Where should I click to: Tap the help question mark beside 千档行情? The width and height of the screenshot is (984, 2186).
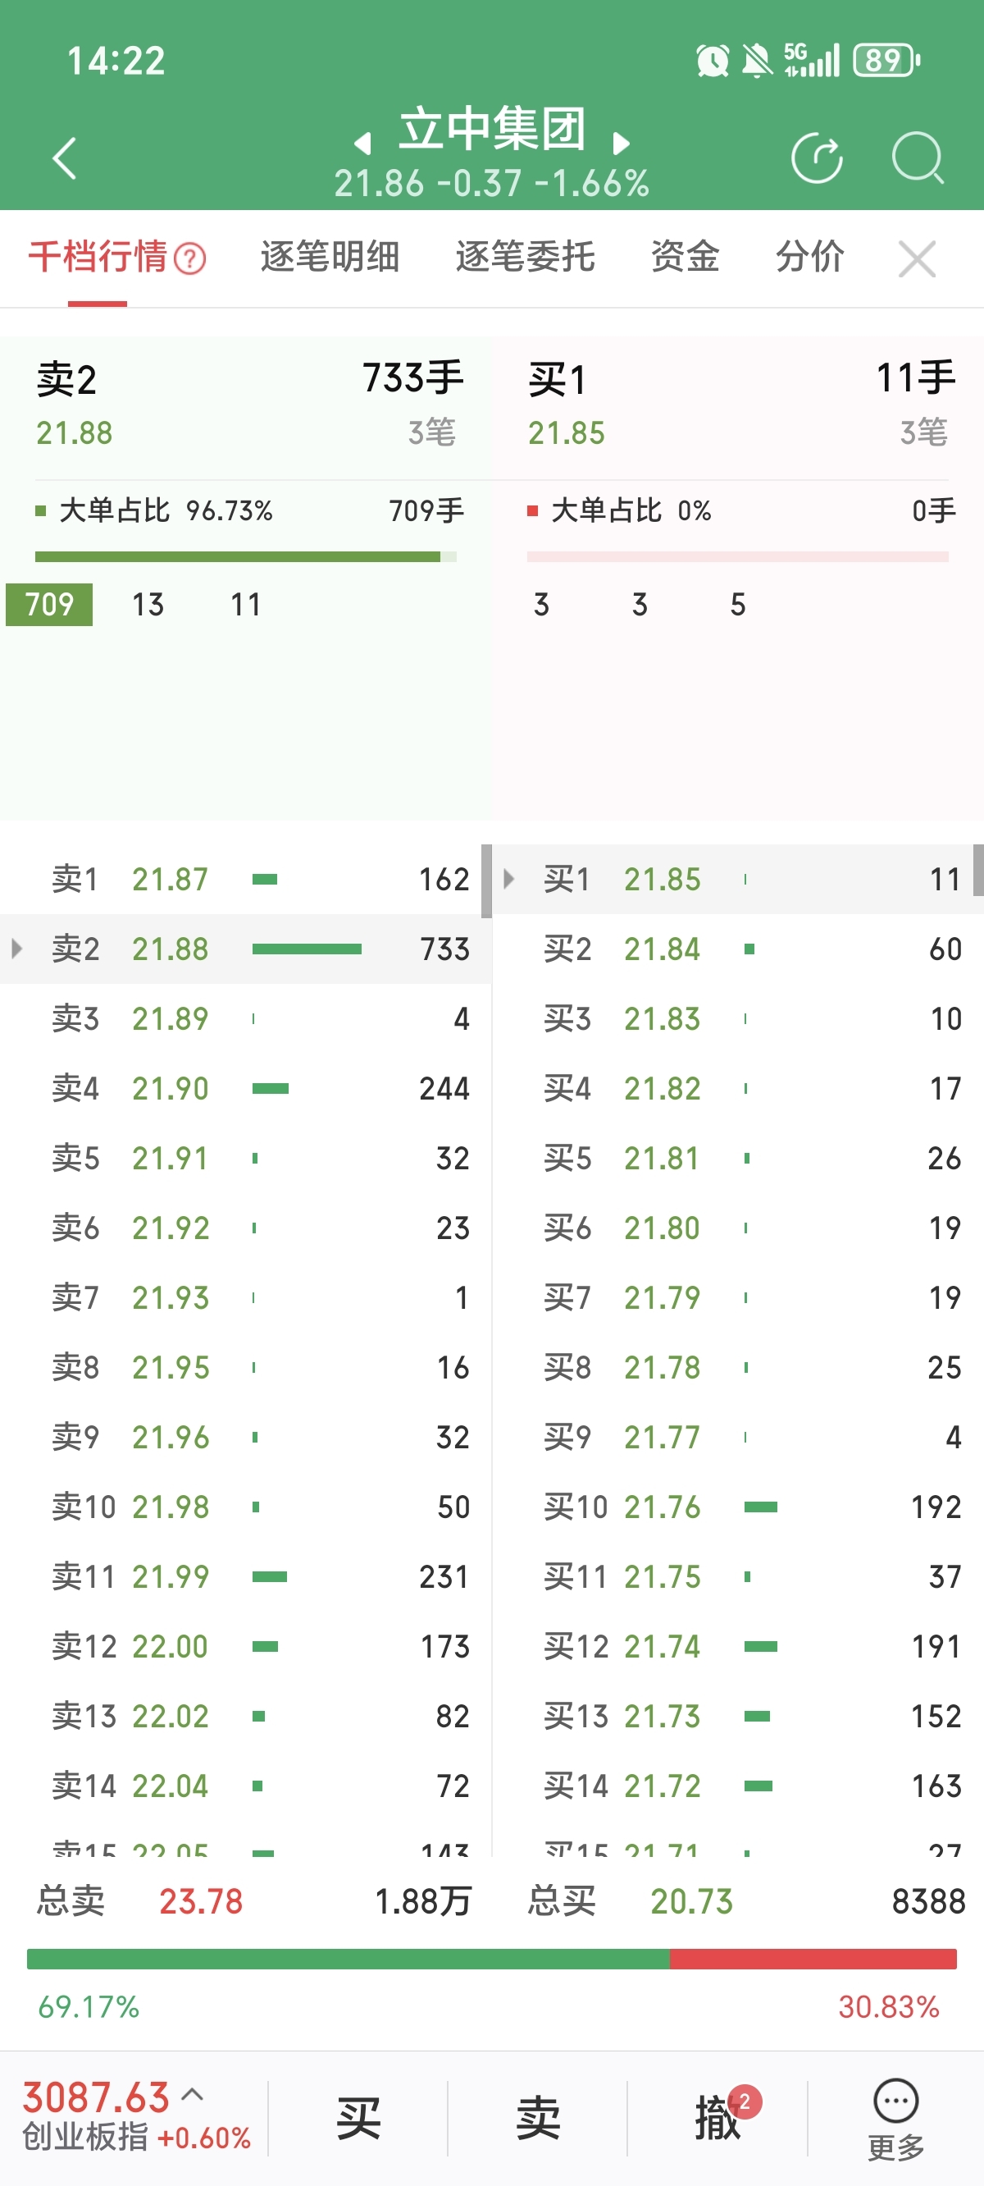tap(190, 258)
